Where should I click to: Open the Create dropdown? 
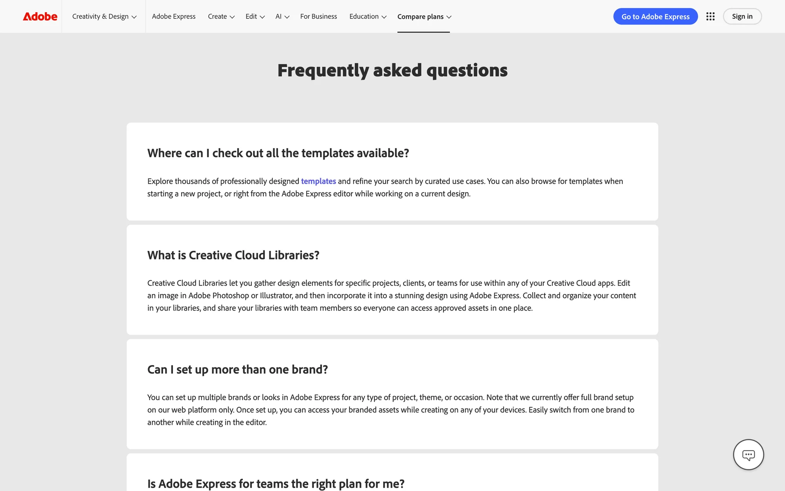221,16
